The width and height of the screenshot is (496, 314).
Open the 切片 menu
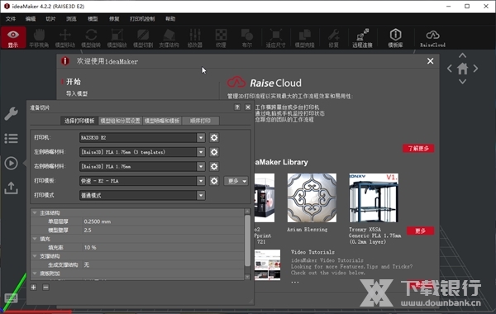click(50, 19)
